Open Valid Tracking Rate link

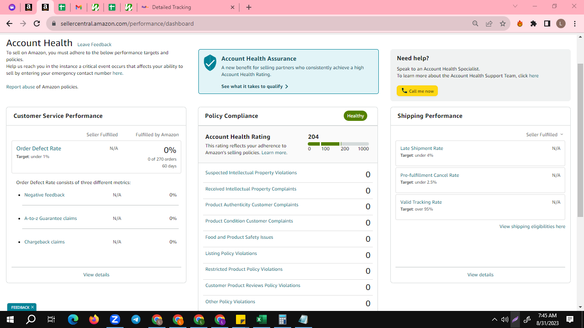[421, 202]
